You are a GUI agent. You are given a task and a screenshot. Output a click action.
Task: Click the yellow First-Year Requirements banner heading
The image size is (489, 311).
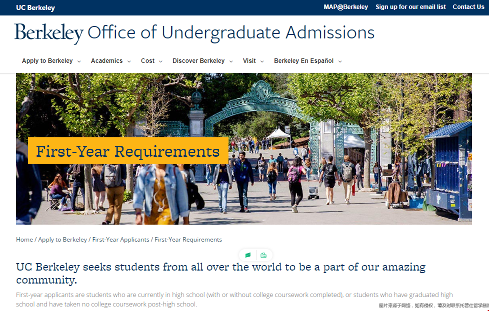tap(128, 151)
